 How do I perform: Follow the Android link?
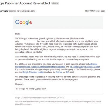pyautogui.click(x=59, y=72)
